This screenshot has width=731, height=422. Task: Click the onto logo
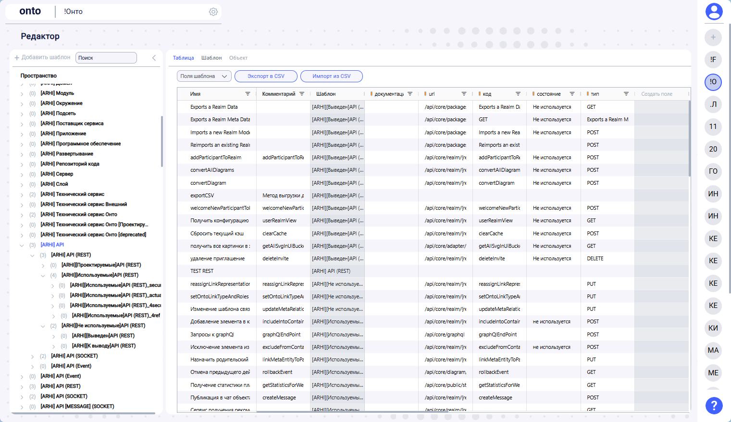point(30,11)
